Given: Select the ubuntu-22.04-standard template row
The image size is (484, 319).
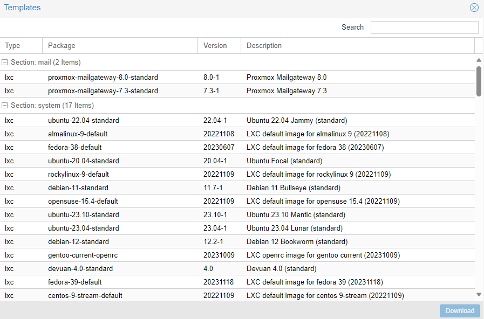Looking at the screenshot, I should pos(84,120).
